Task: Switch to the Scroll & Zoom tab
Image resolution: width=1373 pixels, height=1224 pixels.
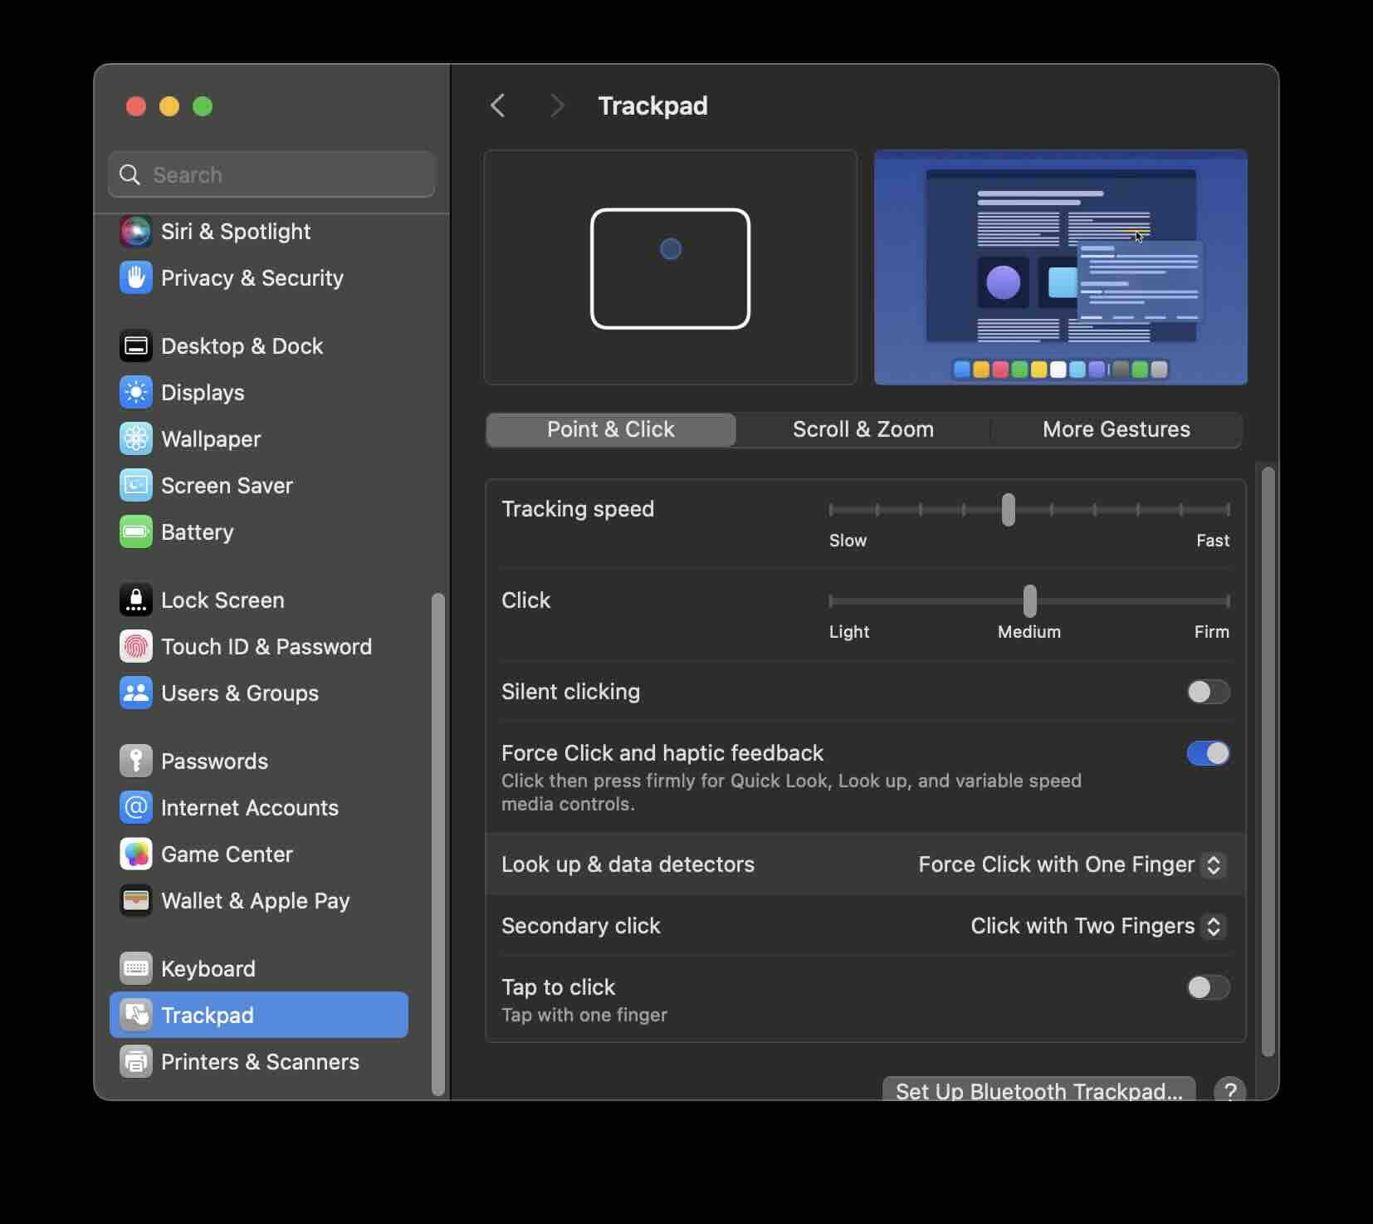Action: [862, 429]
